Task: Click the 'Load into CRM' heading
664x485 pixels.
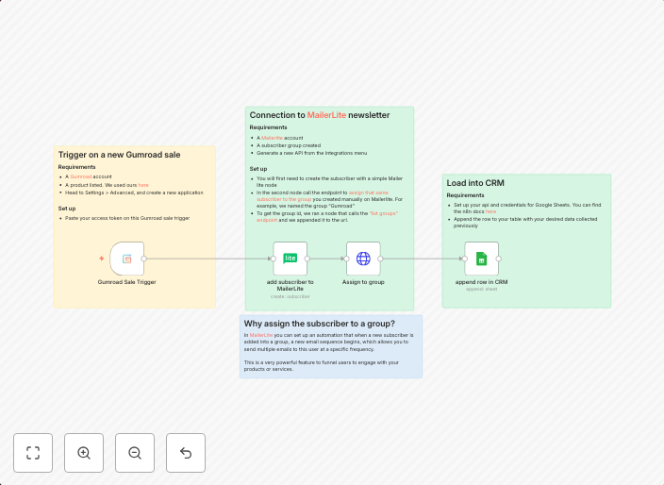Action: click(475, 183)
